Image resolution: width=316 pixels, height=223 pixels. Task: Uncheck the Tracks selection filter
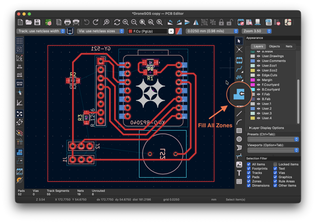point(249,173)
